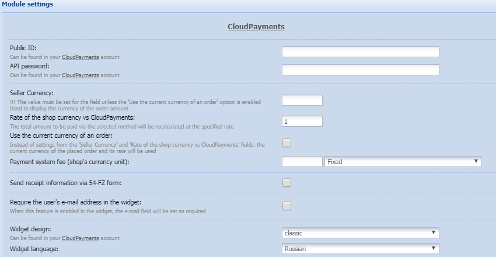Enable 'Use the current currency of an order'
This screenshot has height=257, width=496.
pos(287,143)
